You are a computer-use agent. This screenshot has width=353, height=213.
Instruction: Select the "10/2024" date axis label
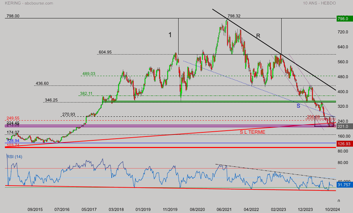click(x=332, y=210)
